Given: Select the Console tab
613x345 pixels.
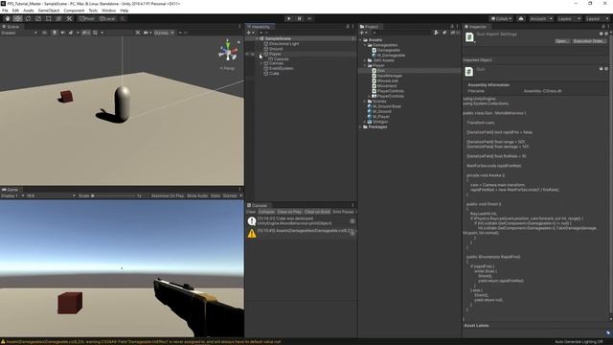Looking at the screenshot, I should coord(258,205).
